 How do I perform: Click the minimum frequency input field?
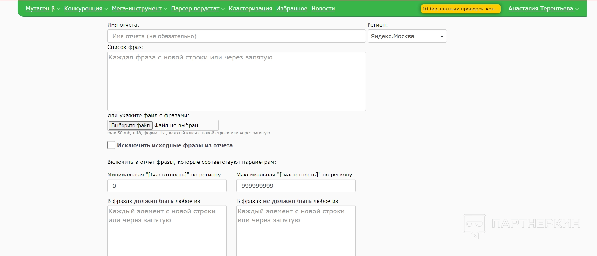167,186
